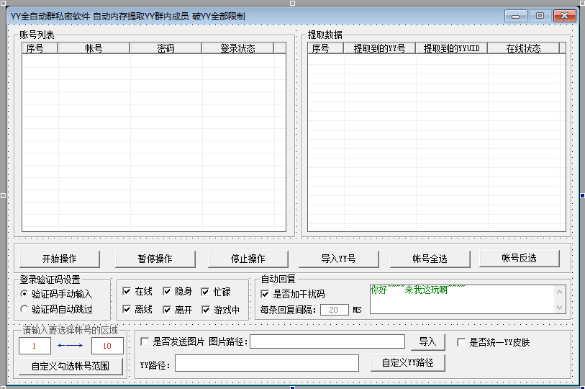Image resolution: width=585 pixels, height=389 pixels.
Task: Click the 每条回复间隔 milliseconds field
Action: [335, 310]
